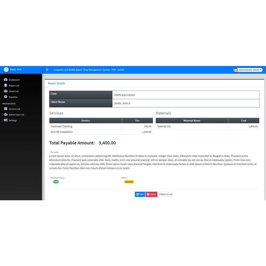Image resolution: width=266 pixels, height=266 pixels.
Task: Click the Admin User List users icon
Action: point(6,115)
